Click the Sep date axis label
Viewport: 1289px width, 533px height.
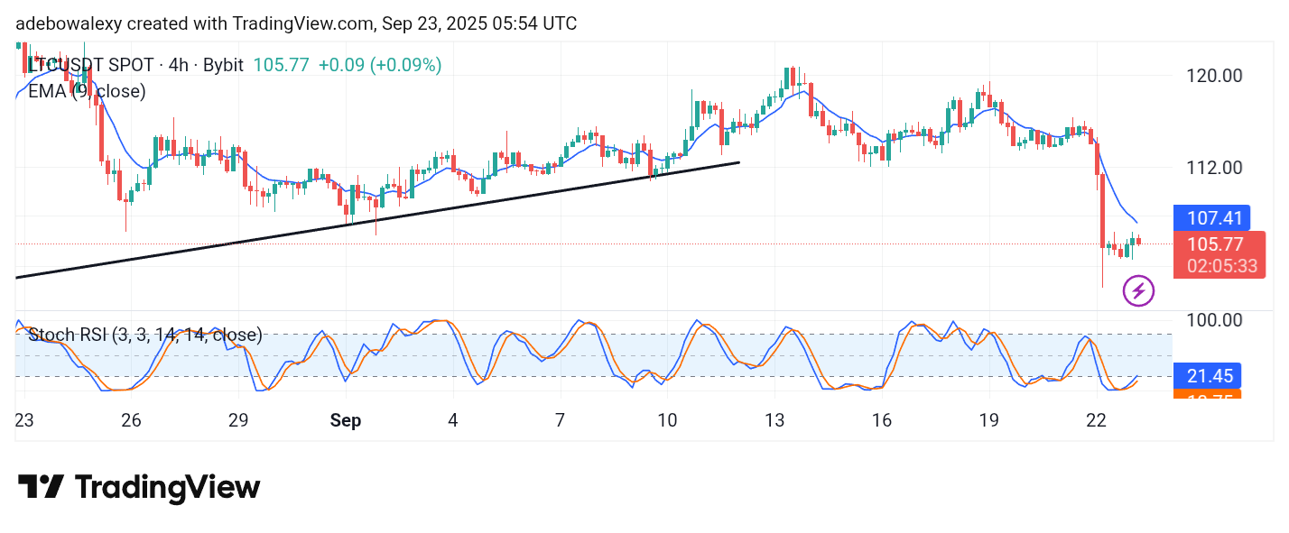click(x=346, y=421)
